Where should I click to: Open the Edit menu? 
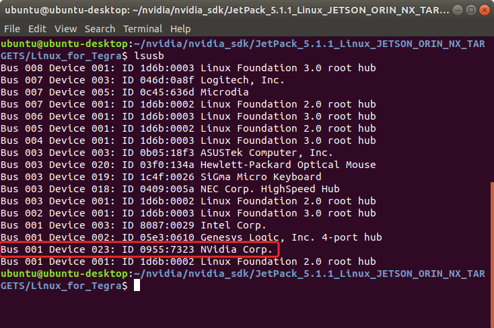tap(37, 29)
